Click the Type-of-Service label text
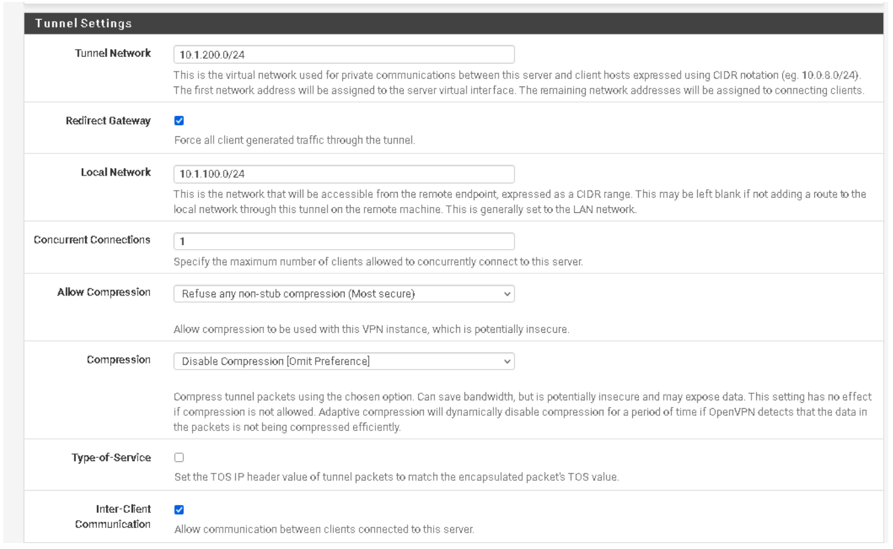Screen dimensions: 893x549 click(111, 458)
